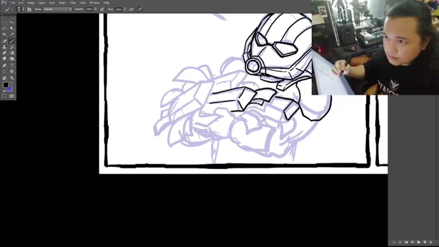Reset default foreground and background colors

[4, 91]
